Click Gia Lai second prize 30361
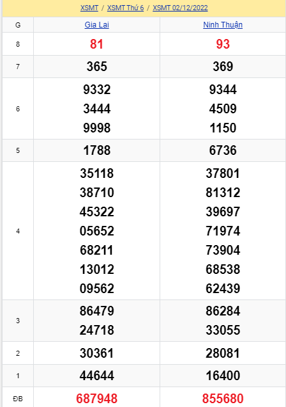The height and width of the screenshot is (407, 286). (x=97, y=353)
